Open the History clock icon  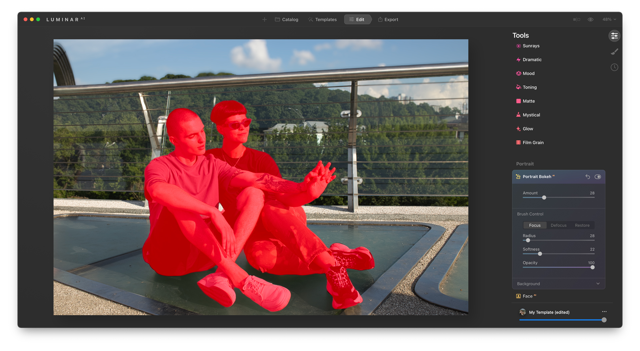(614, 68)
